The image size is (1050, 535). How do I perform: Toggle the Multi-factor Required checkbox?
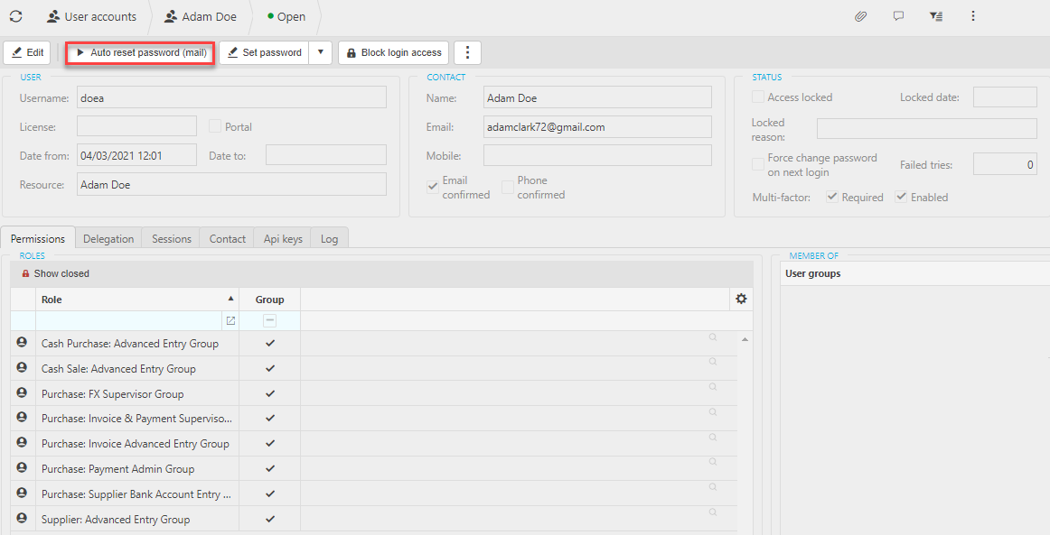[x=832, y=197]
